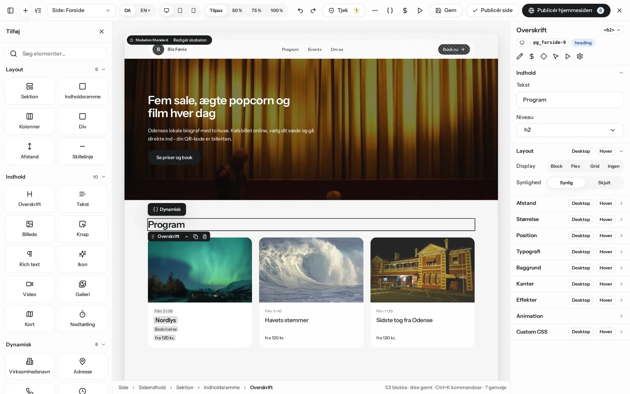Viewport: 630px width, 394px height.
Task: Delete the selected Overskrift block via trash icon
Action: [205, 236]
